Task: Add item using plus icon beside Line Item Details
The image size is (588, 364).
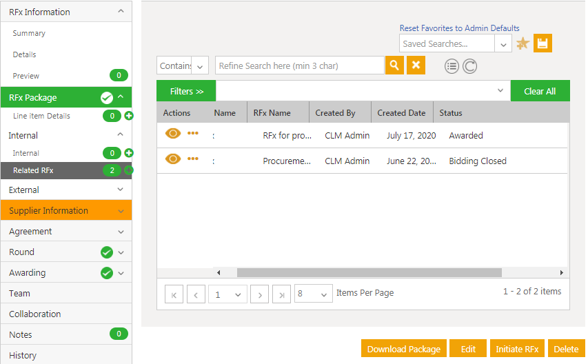Action: pos(129,116)
